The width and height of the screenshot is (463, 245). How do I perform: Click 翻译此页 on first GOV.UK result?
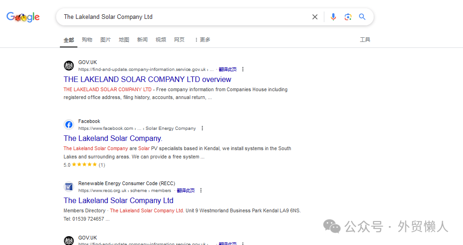(x=228, y=70)
